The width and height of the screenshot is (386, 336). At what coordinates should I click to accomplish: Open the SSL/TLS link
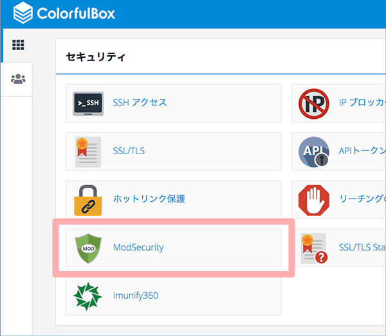click(x=130, y=152)
